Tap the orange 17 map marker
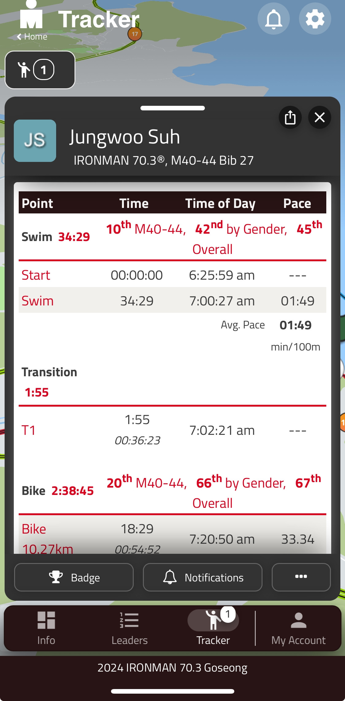The height and width of the screenshot is (701, 345). [135, 34]
